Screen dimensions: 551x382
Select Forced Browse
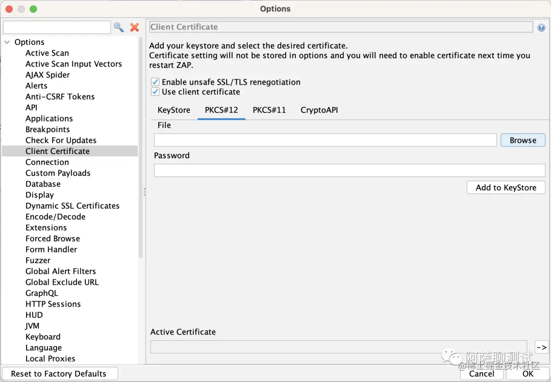click(x=53, y=238)
